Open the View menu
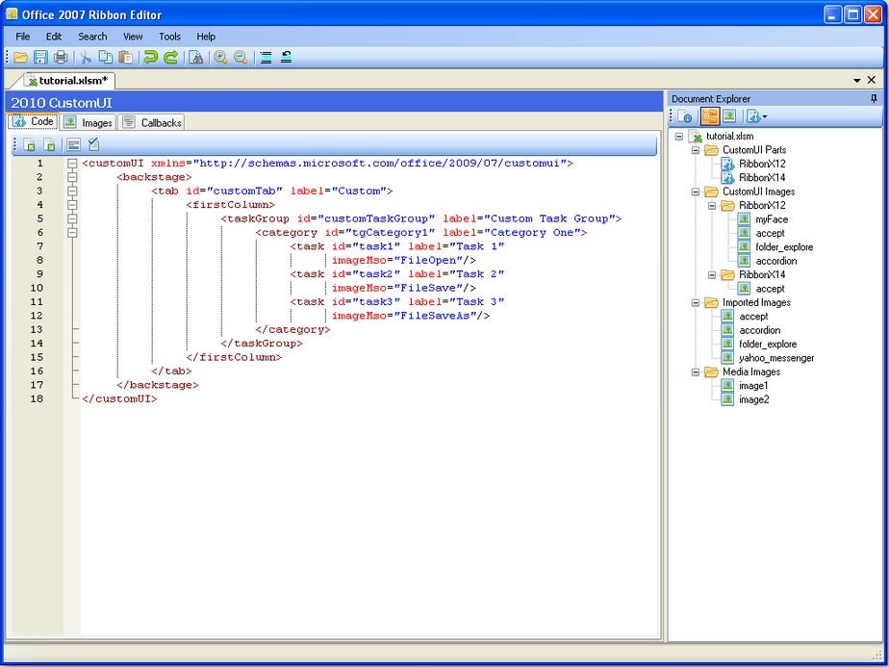Screen dimensions: 889x667 click(133, 37)
